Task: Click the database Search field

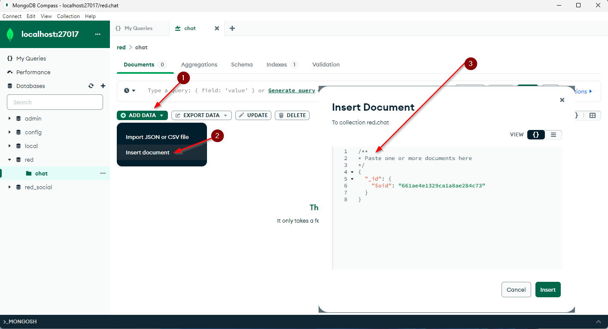Action: (55, 102)
